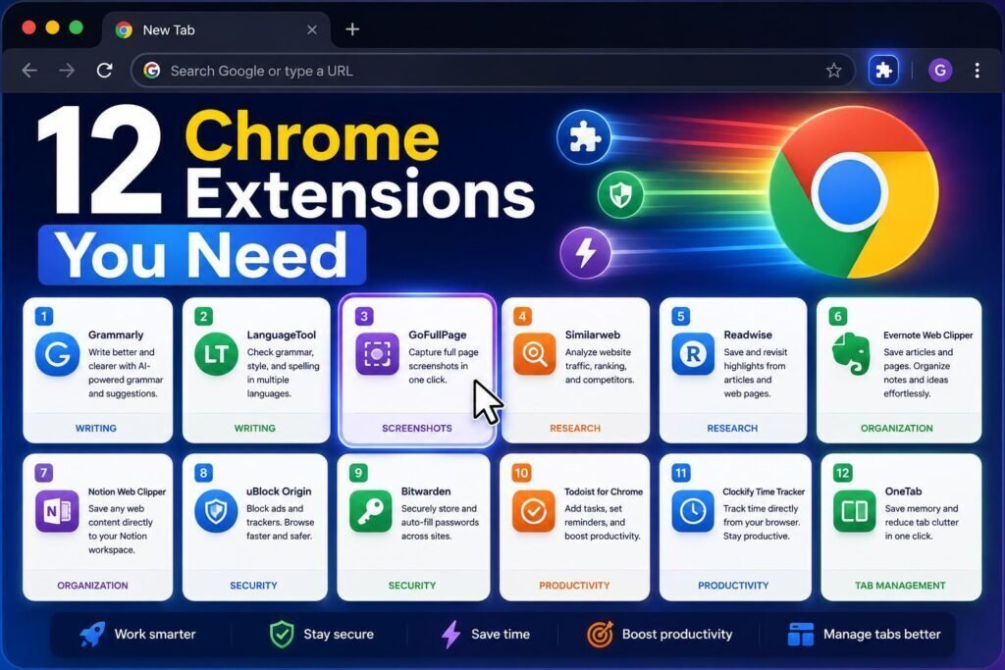The image size is (1005, 670).
Task: Click the Todoist checkmark icon
Action: pyautogui.click(x=533, y=511)
